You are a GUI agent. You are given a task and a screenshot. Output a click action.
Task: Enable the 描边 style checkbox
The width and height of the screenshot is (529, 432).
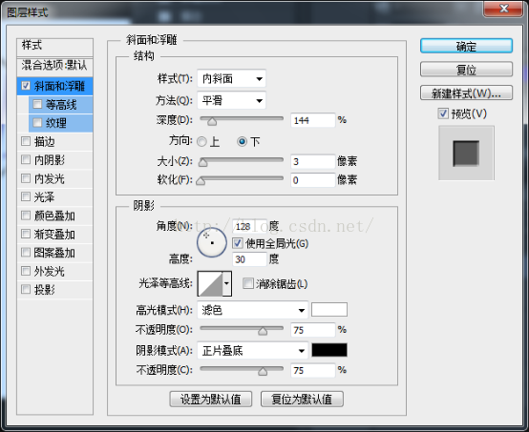pyautogui.click(x=26, y=141)
